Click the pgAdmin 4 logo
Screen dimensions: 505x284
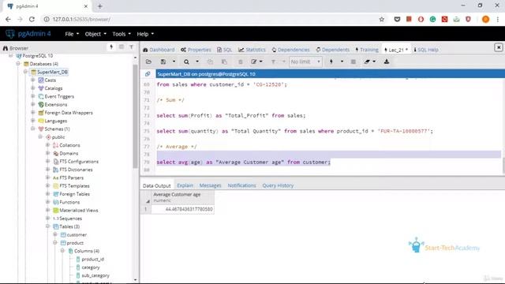[28, 33]
